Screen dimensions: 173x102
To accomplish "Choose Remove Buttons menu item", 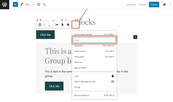I will pyautogui.click(x=94, y=95).
